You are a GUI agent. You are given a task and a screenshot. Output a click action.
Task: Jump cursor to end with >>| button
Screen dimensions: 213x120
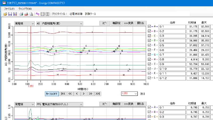(x=97, y=94)
